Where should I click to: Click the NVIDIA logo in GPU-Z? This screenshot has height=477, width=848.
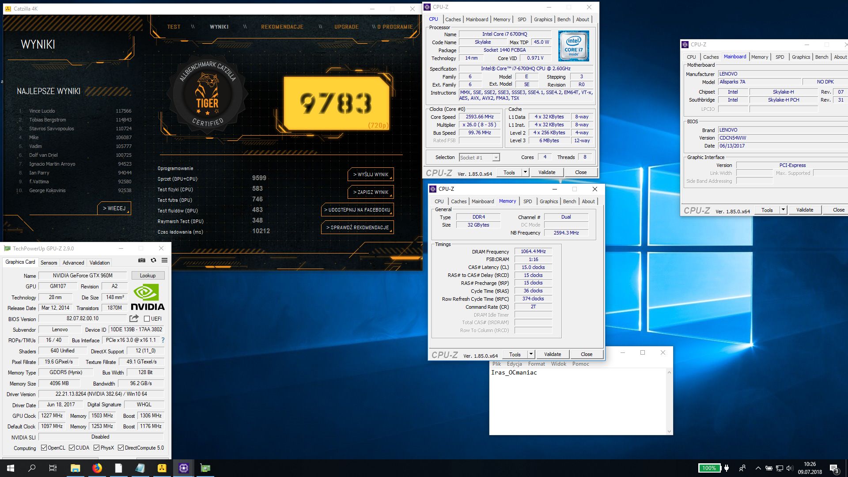click(148, 298)
